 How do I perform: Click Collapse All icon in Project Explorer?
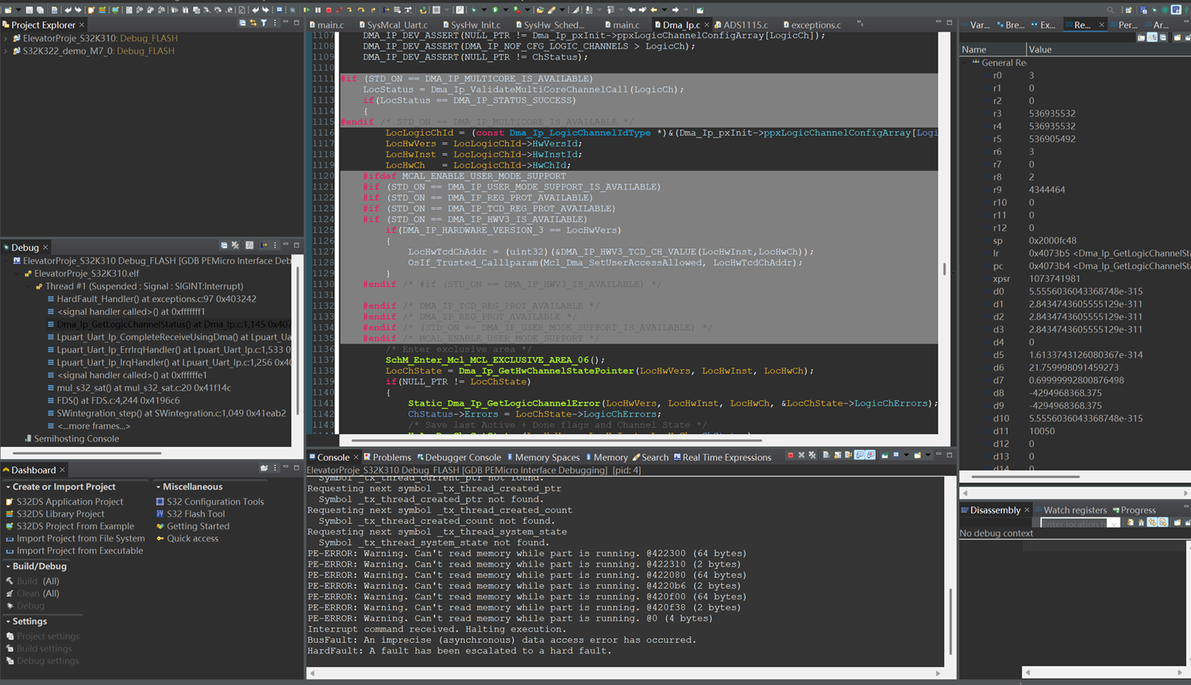(242, 24)
